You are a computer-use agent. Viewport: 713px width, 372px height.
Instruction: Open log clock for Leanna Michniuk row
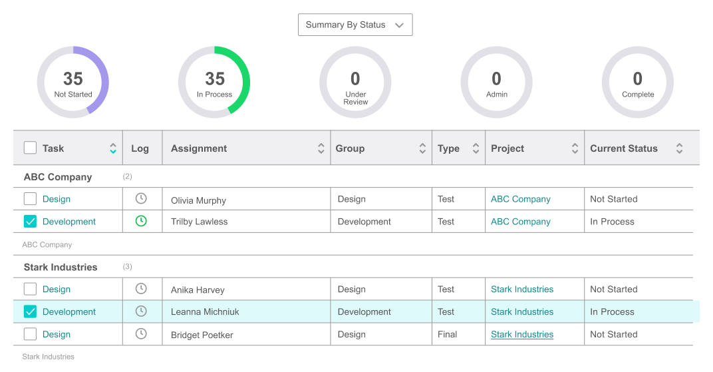(x=141, y=311)
